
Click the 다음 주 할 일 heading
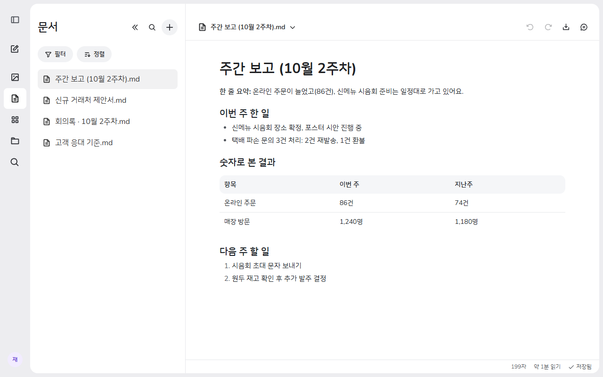[x=244, y=251]
